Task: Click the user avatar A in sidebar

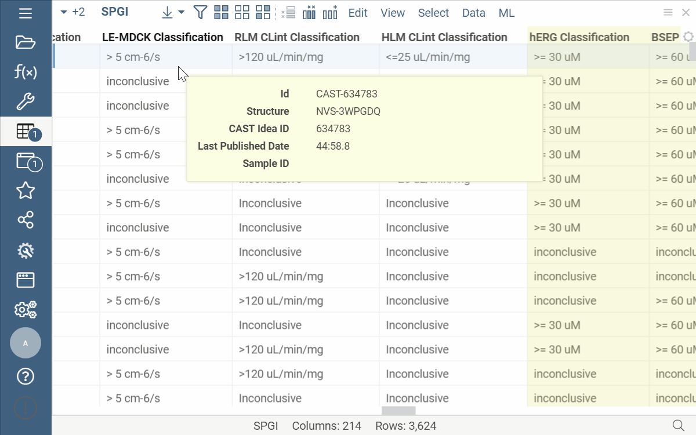Action: [26, 343]
